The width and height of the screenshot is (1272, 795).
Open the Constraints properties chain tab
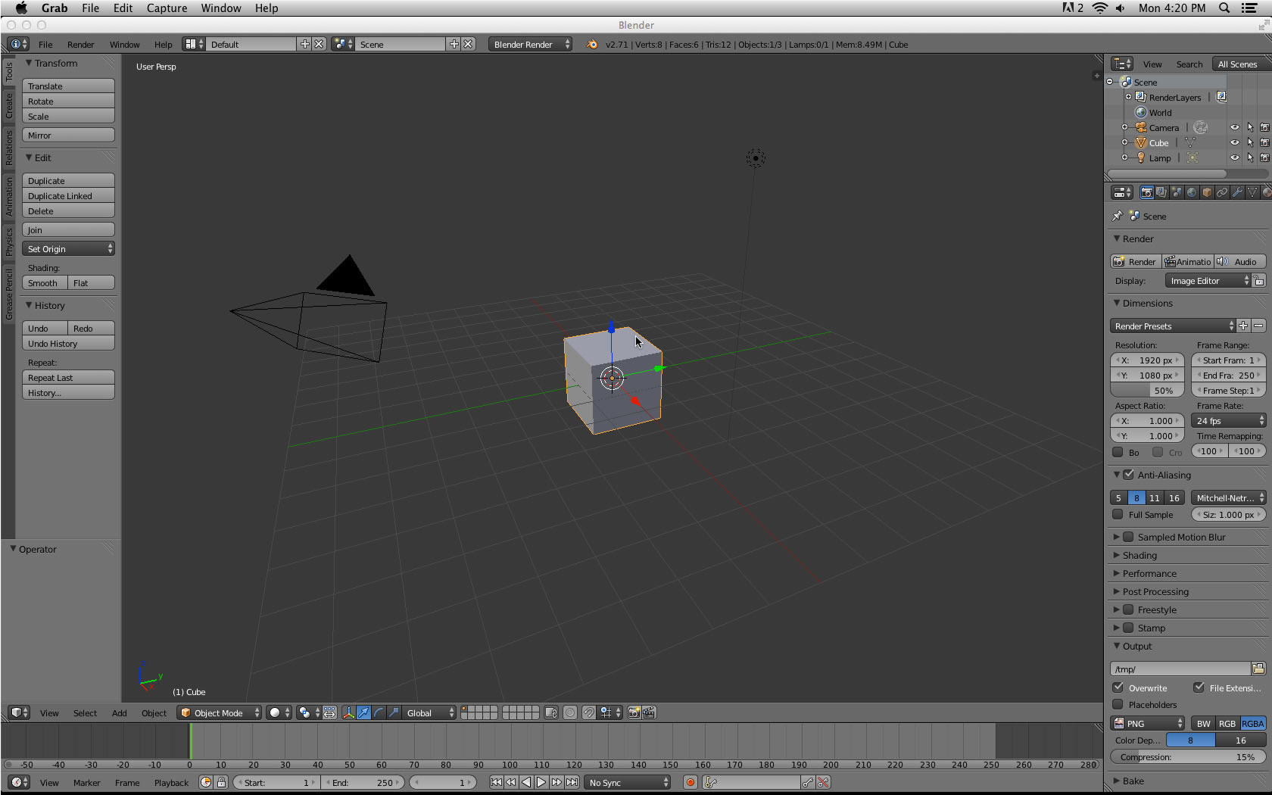(x=1222, y=192)
